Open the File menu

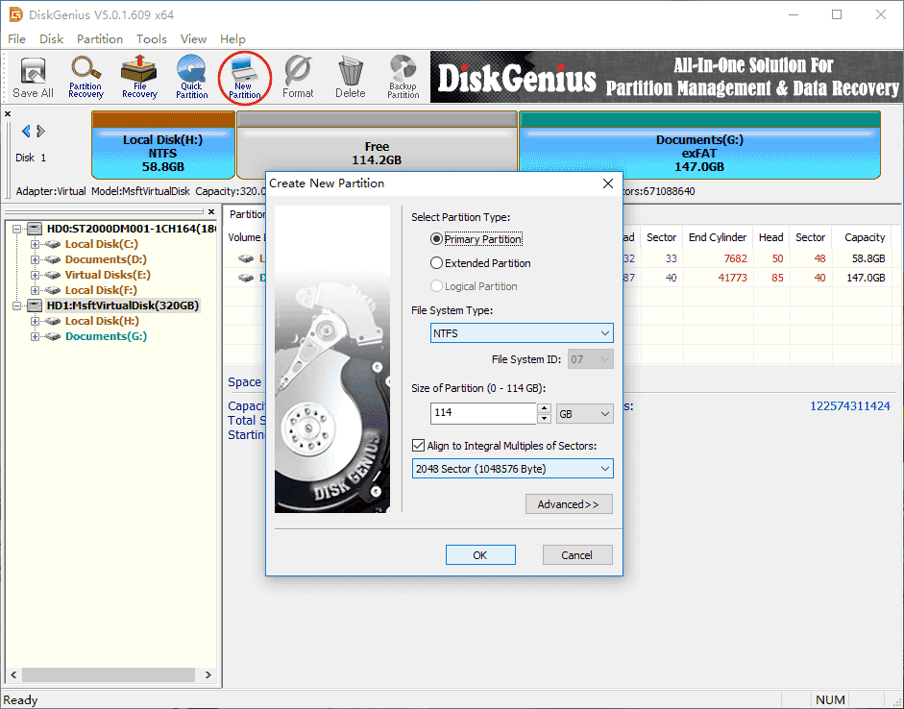pos(16,39)
